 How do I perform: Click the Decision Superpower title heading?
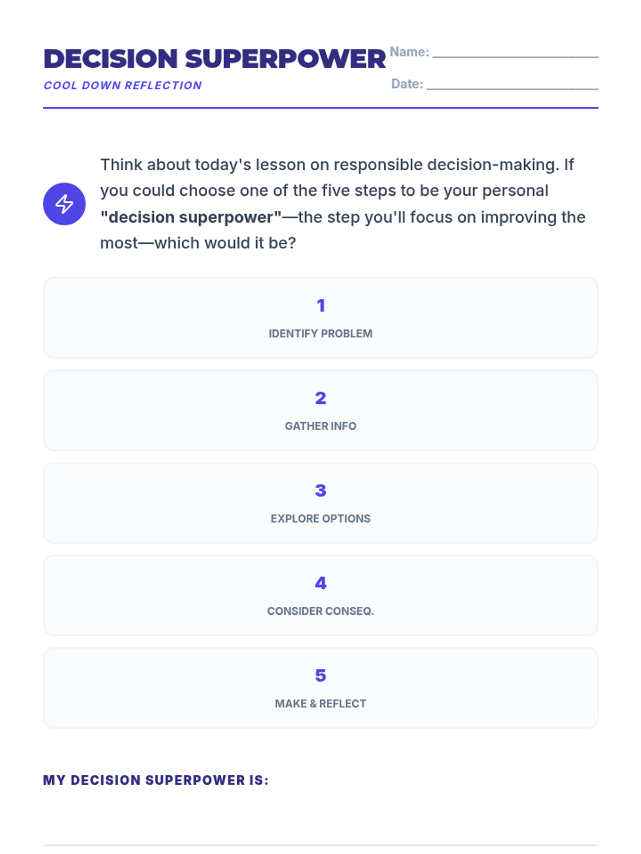(214, 59)
